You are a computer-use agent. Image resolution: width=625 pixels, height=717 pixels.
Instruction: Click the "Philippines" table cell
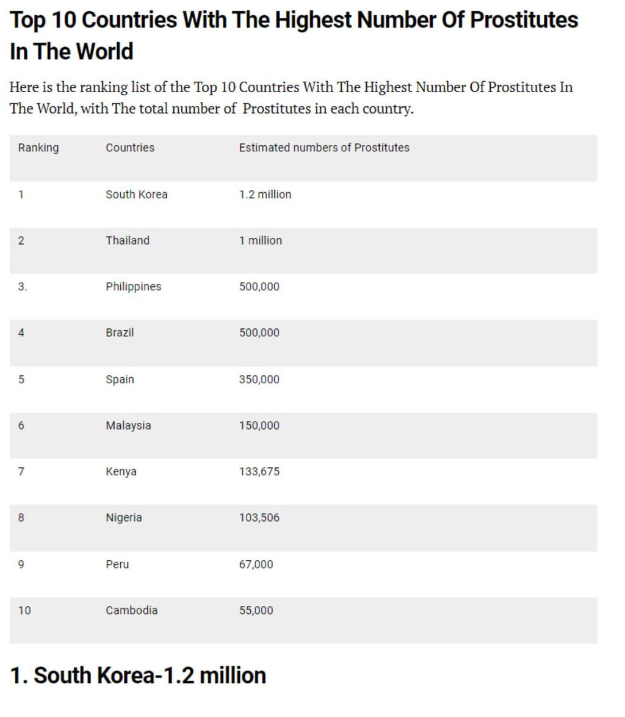133,287
